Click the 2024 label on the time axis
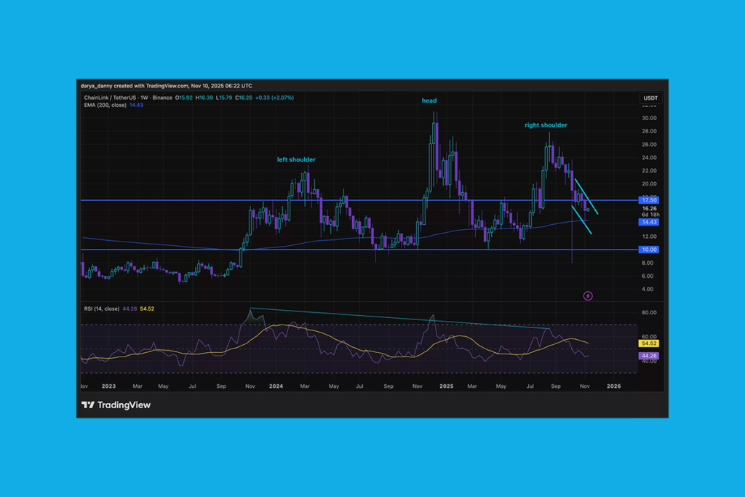 [x=275, y=386]
